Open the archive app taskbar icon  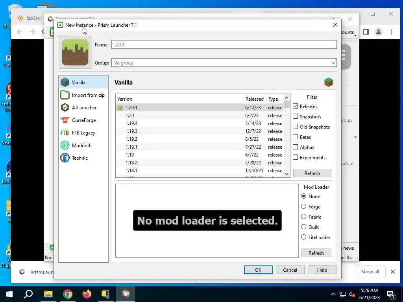pos(105,294)
